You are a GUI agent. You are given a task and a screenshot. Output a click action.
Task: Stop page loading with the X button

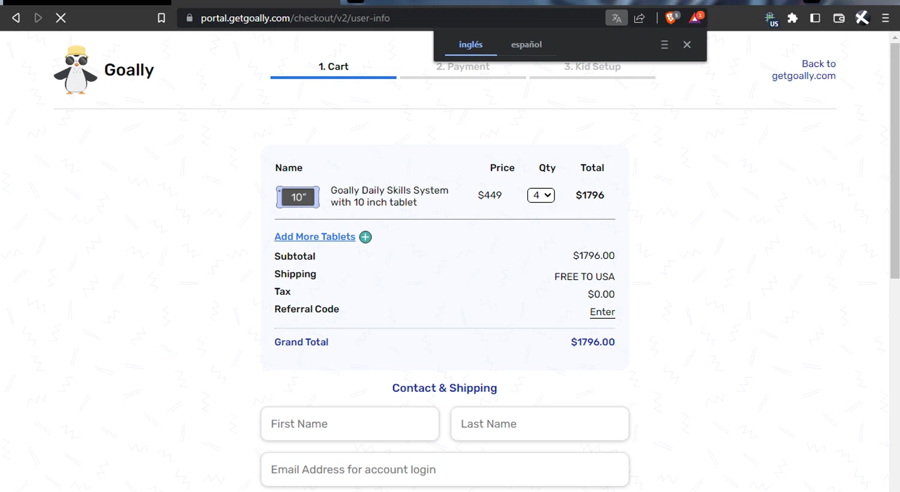[61, 18]
